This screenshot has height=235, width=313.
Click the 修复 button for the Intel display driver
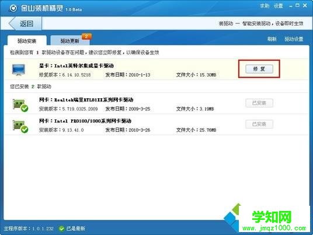point(259,69)
